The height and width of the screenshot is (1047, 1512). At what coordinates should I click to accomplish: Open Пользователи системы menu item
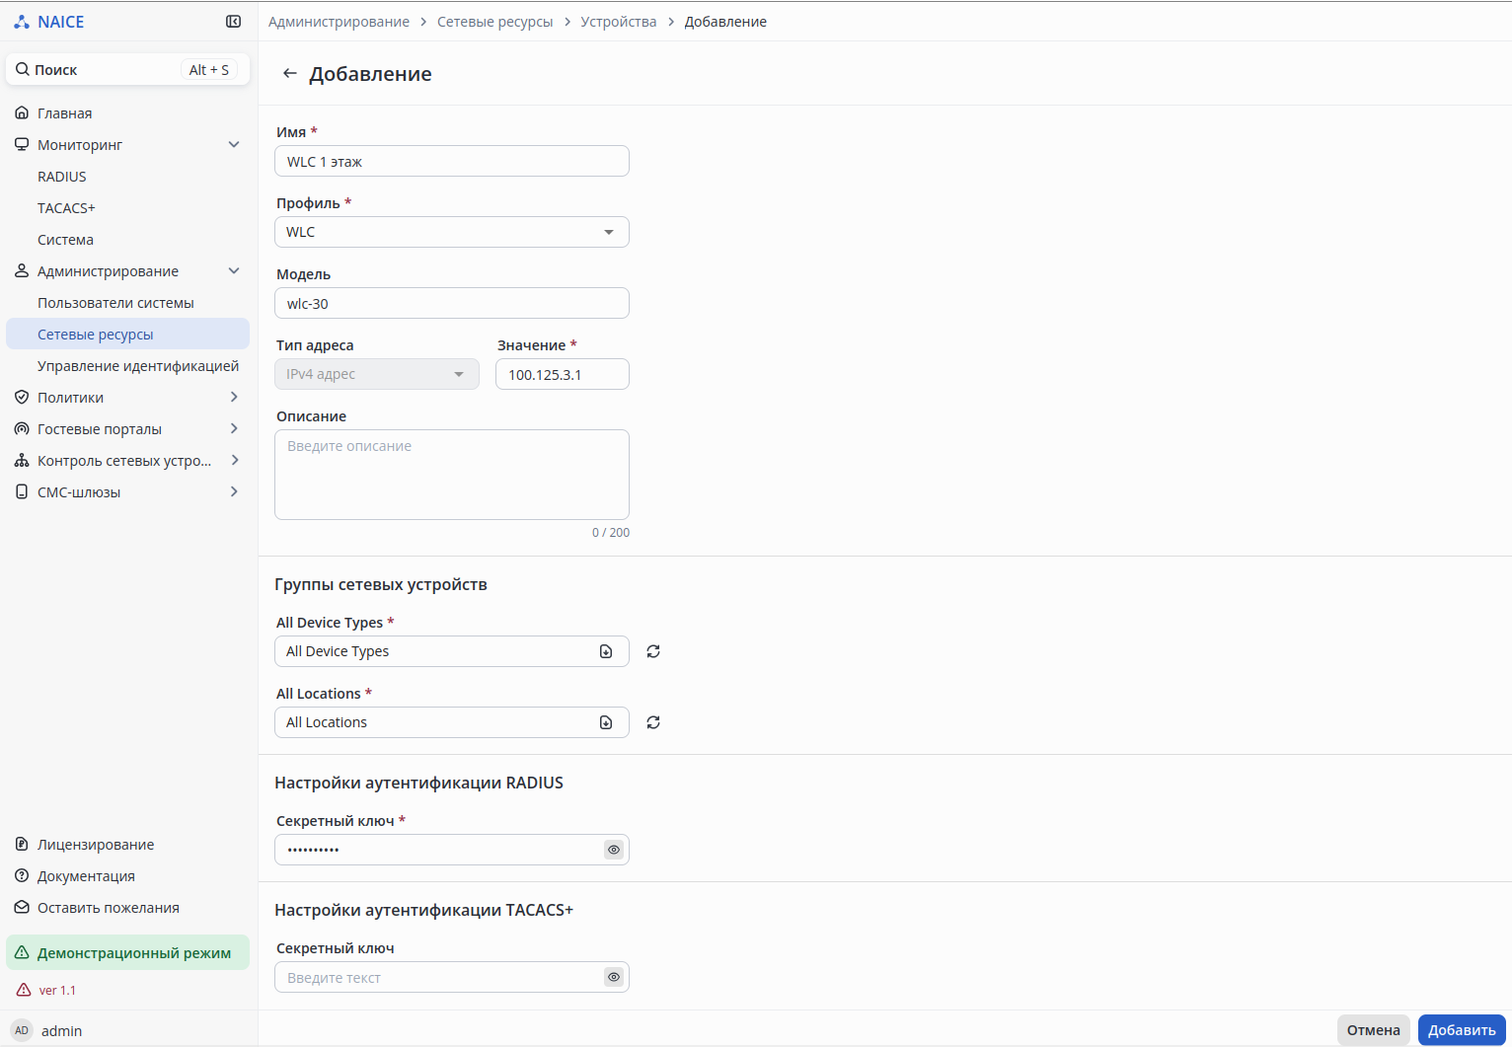[x=115, y=303]
